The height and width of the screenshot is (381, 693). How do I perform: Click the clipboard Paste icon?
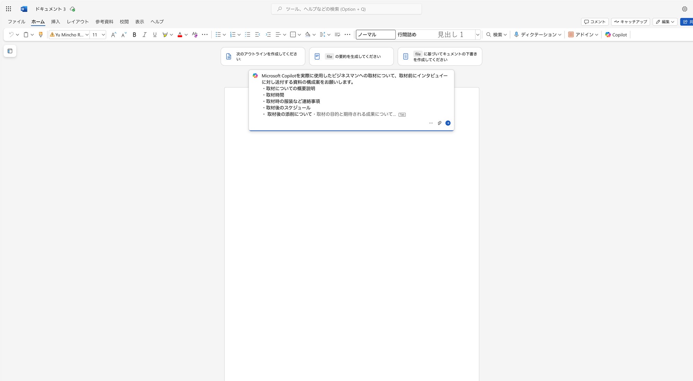click(26, 35)
